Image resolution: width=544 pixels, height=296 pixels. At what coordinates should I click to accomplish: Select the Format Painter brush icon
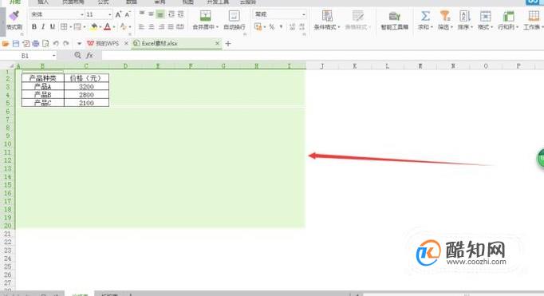(14, 16)
